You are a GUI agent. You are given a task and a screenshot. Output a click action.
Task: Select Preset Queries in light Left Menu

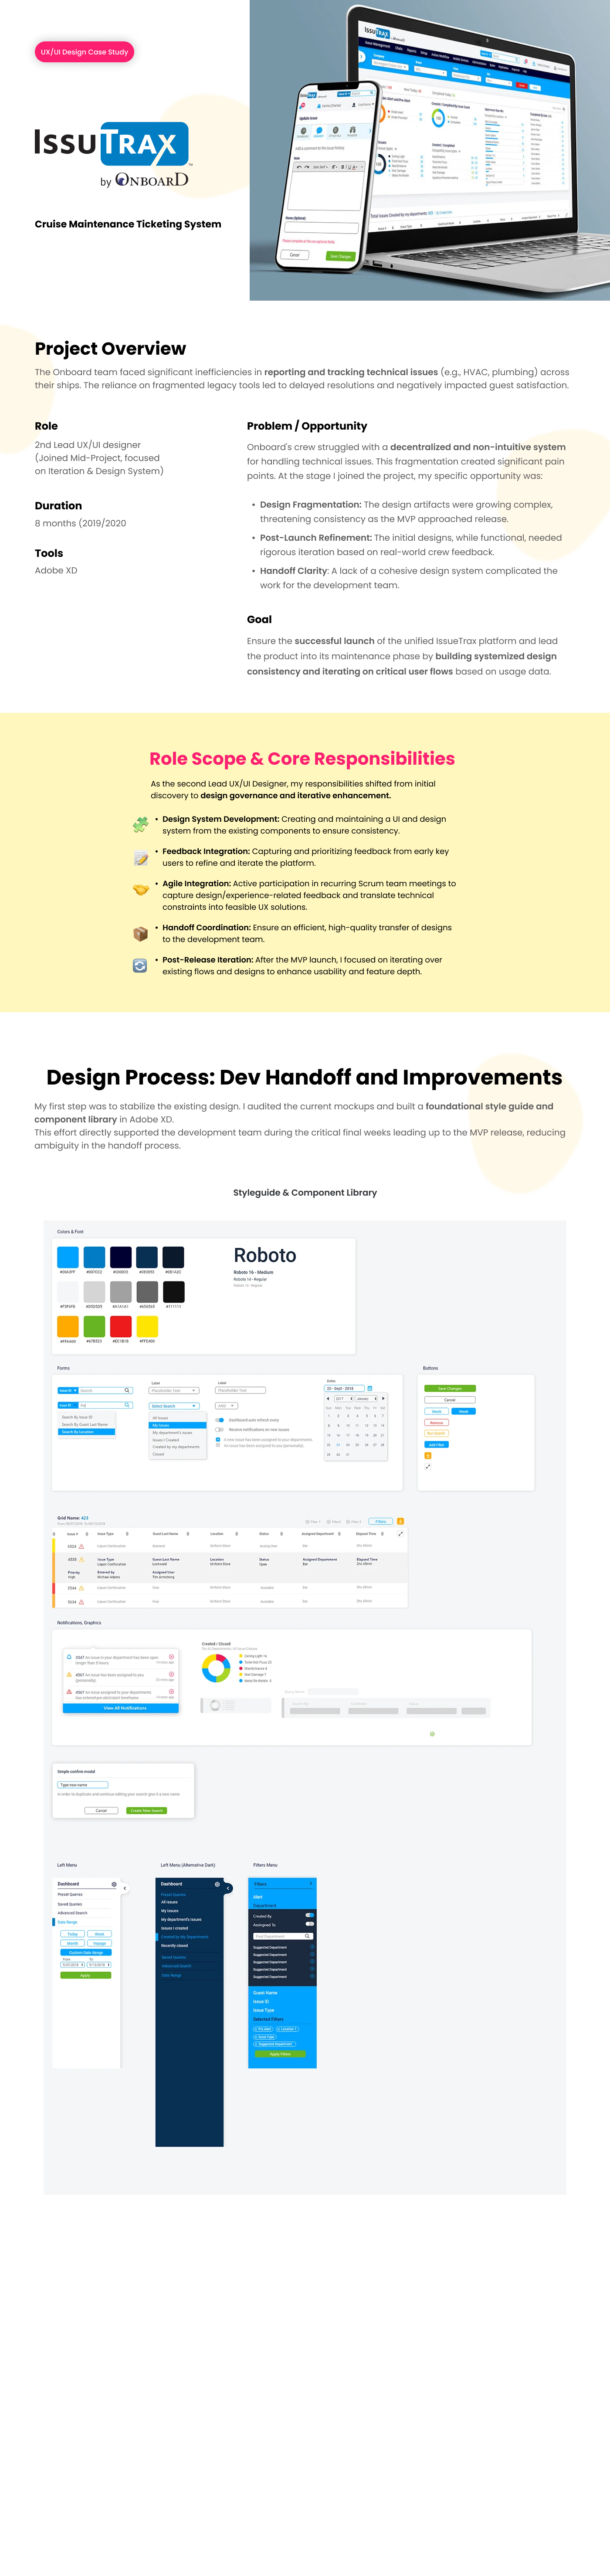click(70, 1895)
